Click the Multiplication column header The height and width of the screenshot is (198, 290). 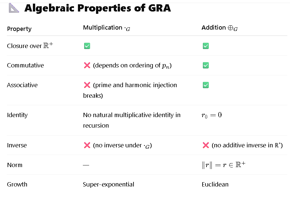coord(107,28)
